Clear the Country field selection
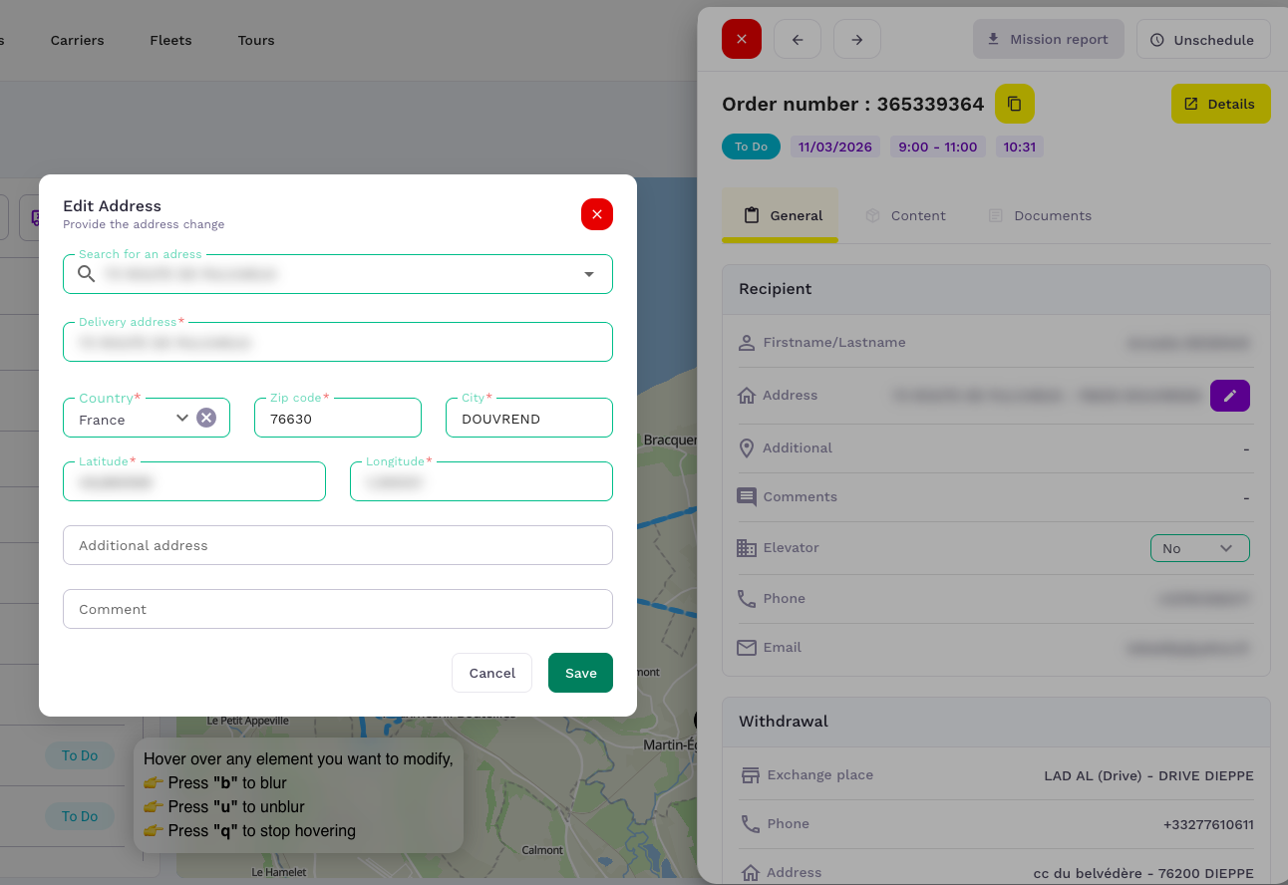1288x885 pixels. 206,418
